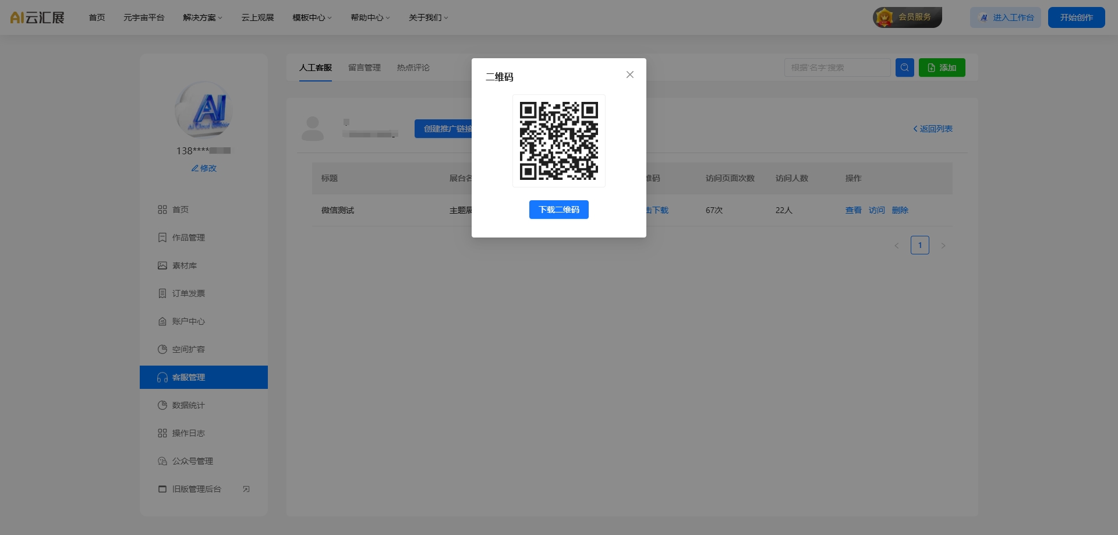Click the 根据名字搜索 input field
The image size is (1118, 535).
pyautogui.click(x=837, y=67)
